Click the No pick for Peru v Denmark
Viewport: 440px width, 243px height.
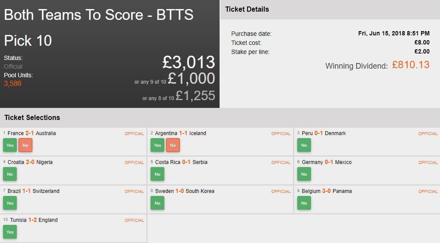click(x=304, y=145)
